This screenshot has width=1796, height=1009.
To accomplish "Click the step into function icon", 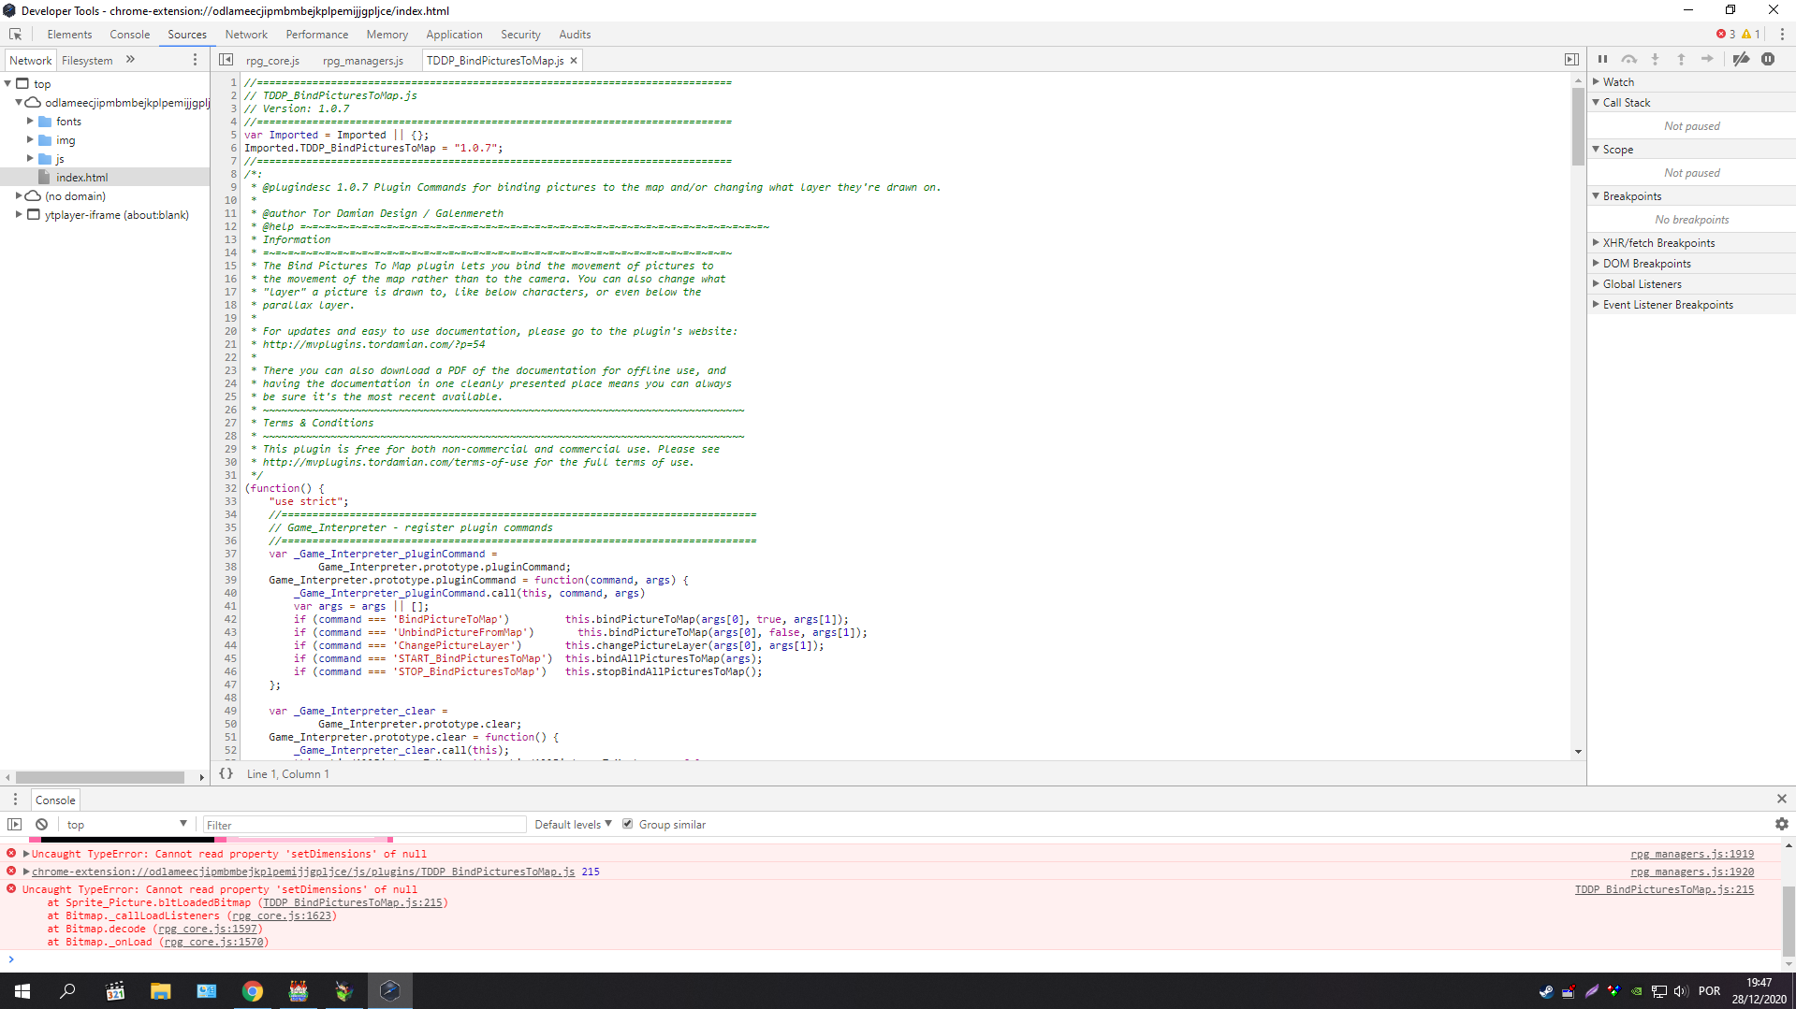I will pyautogui.click(x=1655, y=59).
